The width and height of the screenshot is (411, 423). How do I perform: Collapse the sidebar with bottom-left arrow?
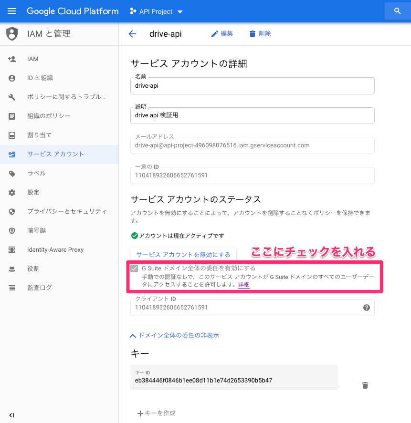(11, 415)
